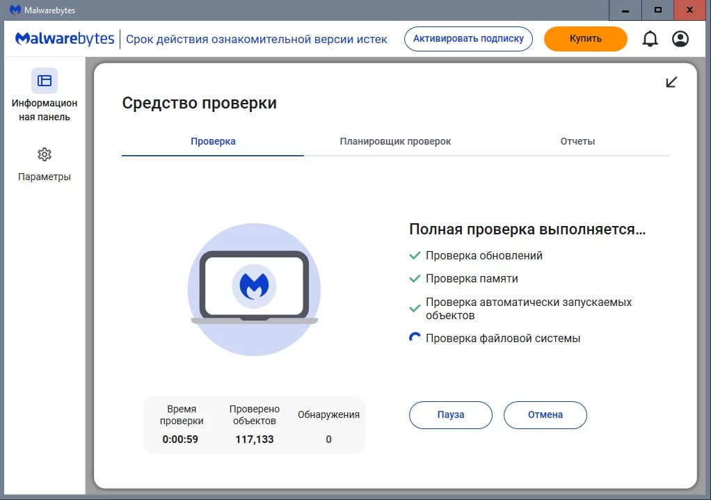Switch to the Отчеты tab
711x500 pixels.
(x=577, y=141)
